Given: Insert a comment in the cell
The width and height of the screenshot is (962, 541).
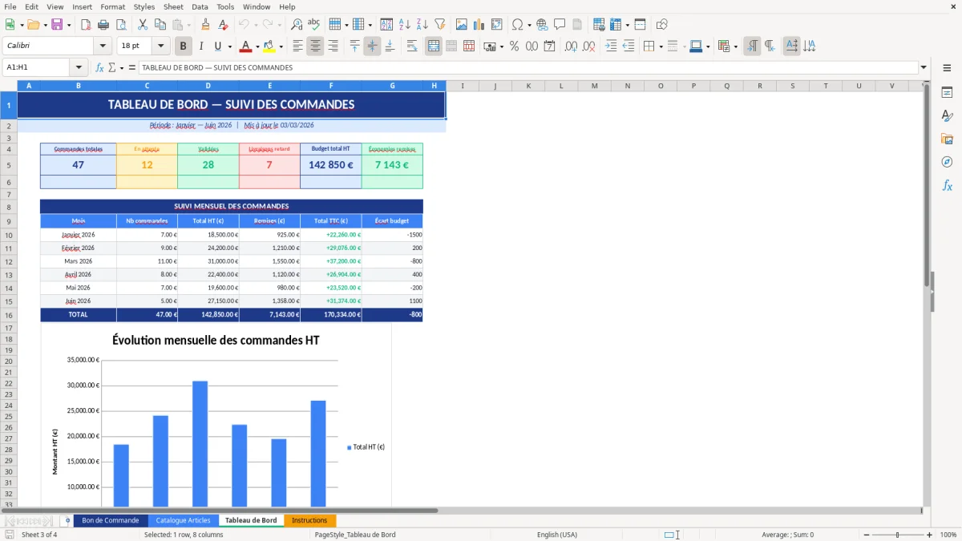Looking at the screenshot, I should [x=560, y=25].
